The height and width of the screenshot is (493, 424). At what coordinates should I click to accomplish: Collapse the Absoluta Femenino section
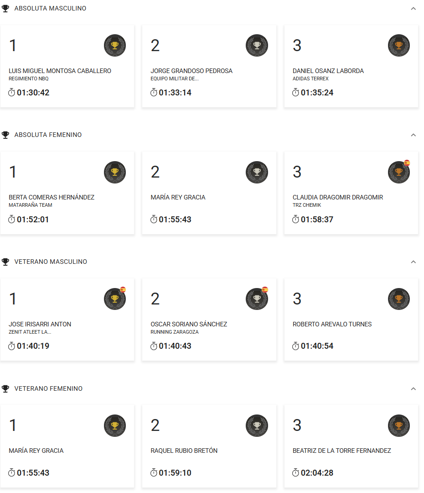pos(413,135)
